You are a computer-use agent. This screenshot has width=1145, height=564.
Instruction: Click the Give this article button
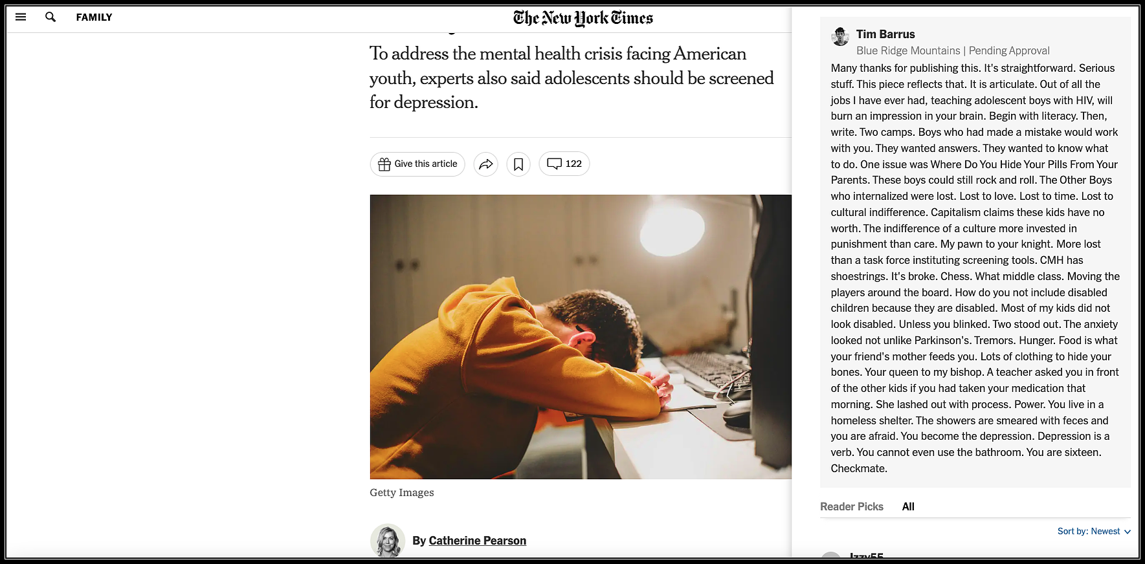[417, 164]
